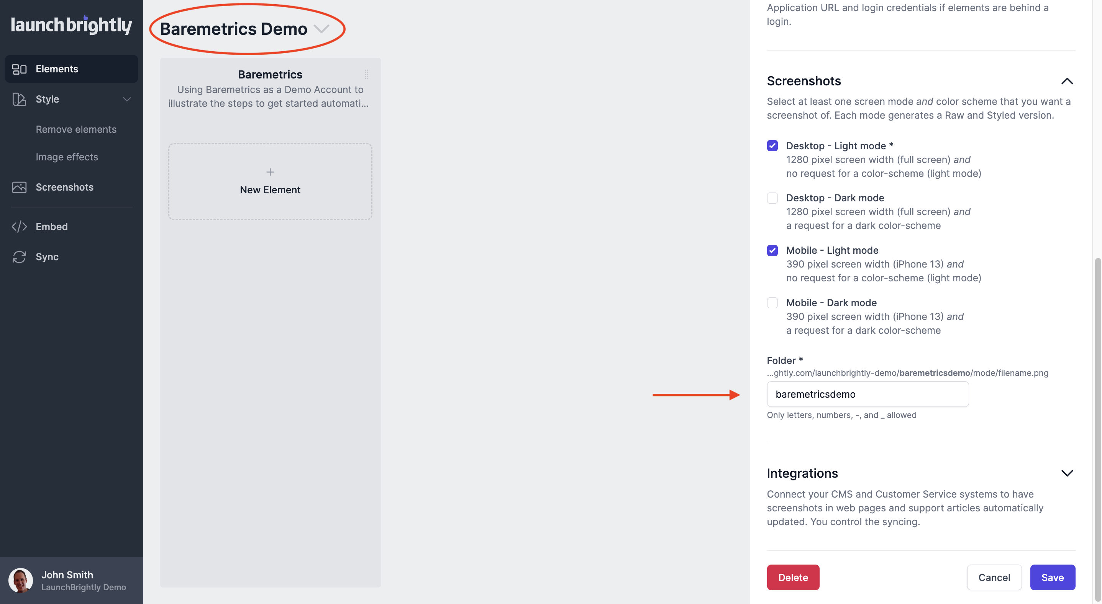Select Image effects submenu item
Screen dimensions: 1102x604
click(x=67, y=157)
